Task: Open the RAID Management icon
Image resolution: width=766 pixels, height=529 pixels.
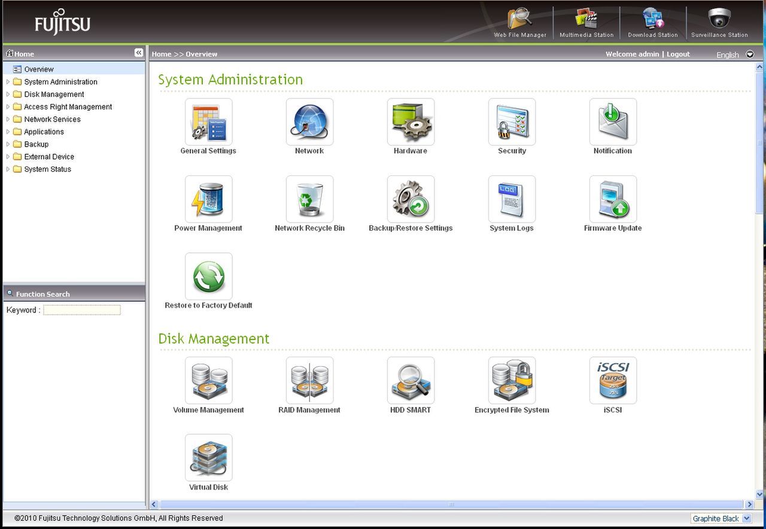Action: point(309,381)
